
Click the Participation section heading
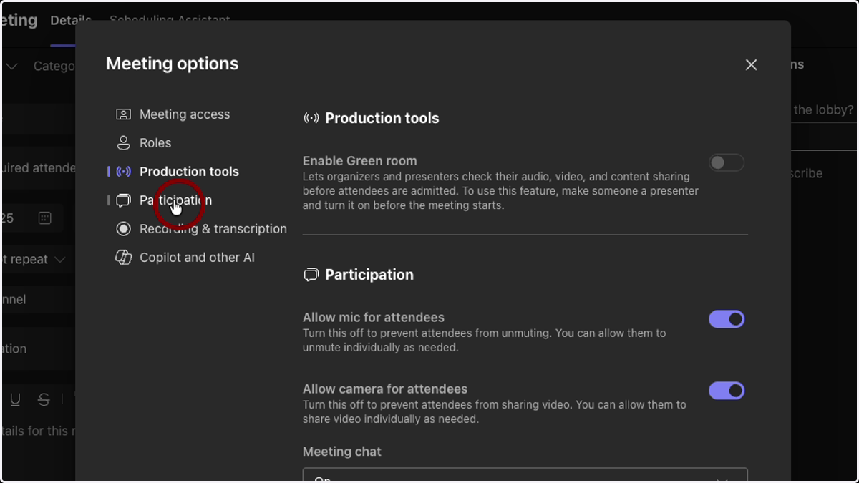pyautogui.click(x=369, y=275)
